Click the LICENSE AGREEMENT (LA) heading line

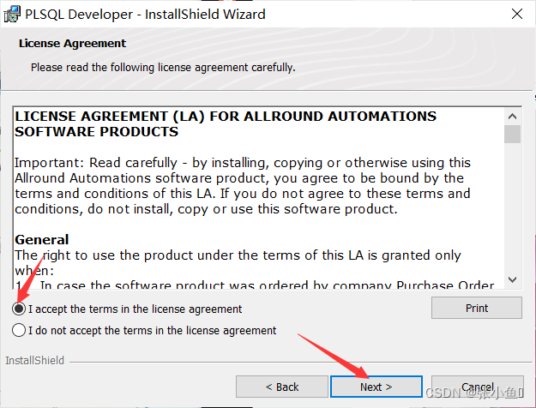point(226,117)
